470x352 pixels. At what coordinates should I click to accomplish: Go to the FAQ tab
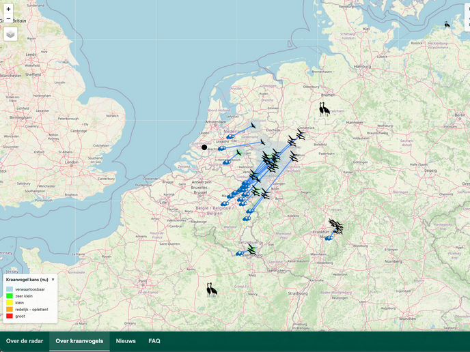click(x=154, y=341)
